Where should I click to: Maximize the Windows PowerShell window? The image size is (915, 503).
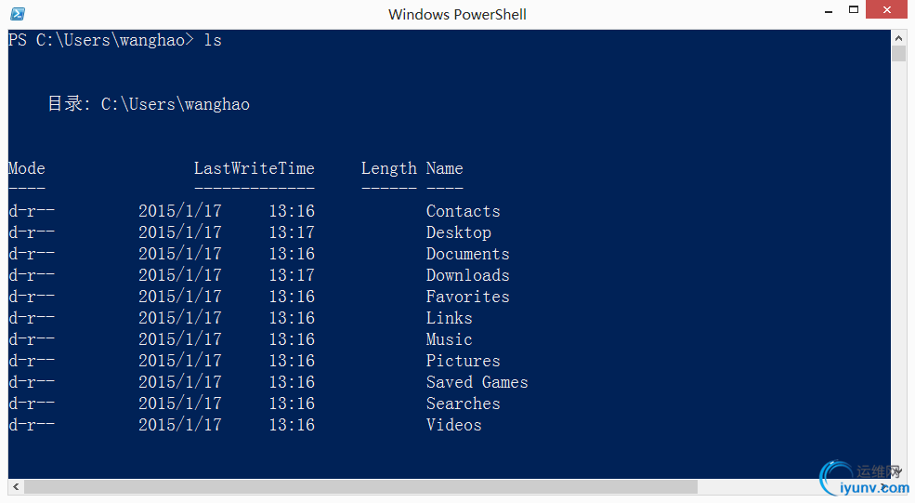853,10
